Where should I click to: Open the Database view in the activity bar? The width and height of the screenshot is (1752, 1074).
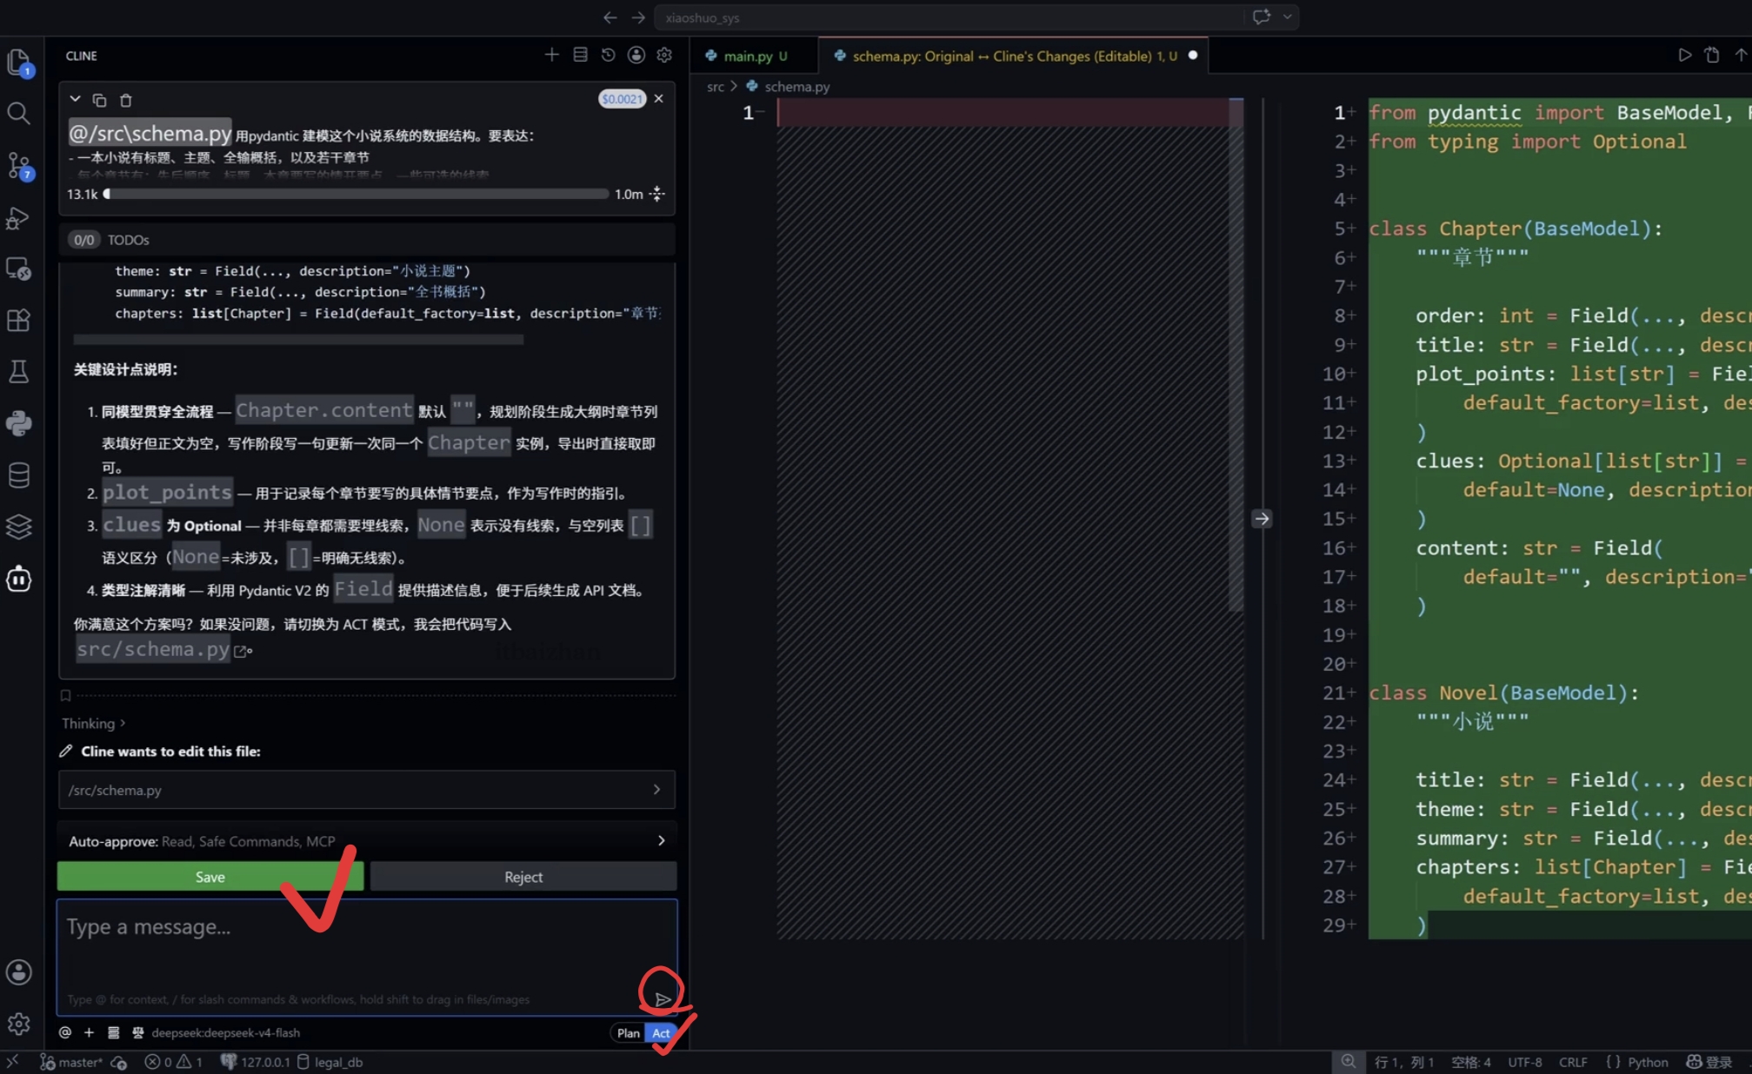(x=19, y=475)
